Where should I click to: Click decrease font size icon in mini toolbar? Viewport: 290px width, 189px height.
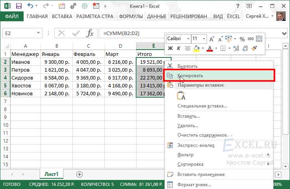pyautogui.click(x=220, y=39)
